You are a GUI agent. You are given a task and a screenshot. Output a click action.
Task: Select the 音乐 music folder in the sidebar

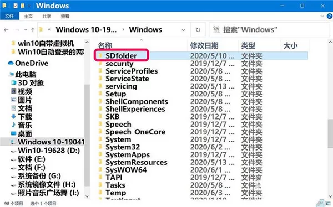pyautogui.click(x=22, y=125)
